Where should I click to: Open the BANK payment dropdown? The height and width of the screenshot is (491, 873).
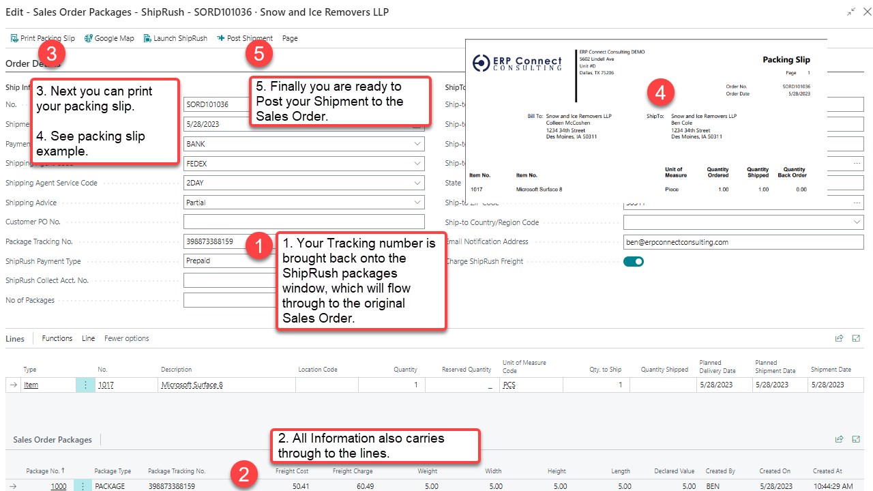click(x=417, y=144)
